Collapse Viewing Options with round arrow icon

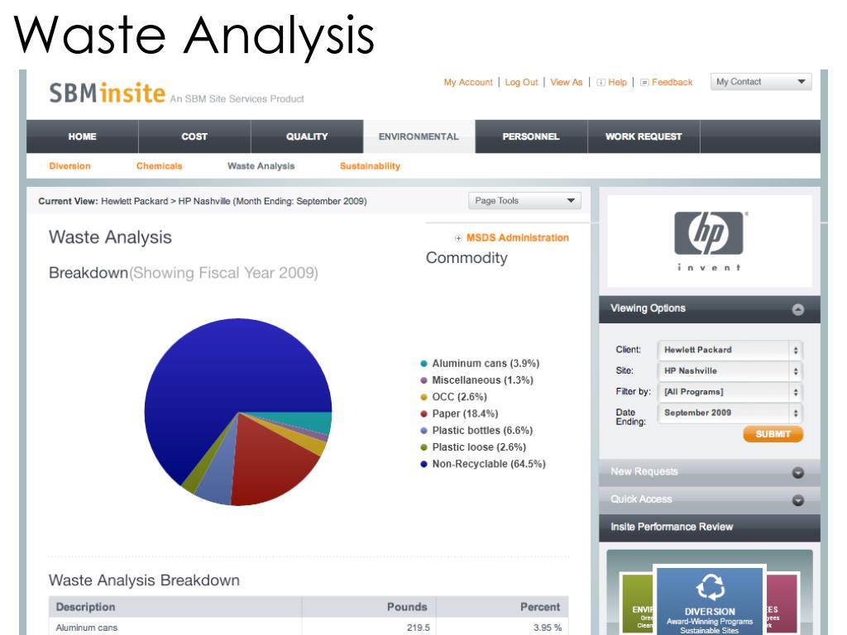798,309
